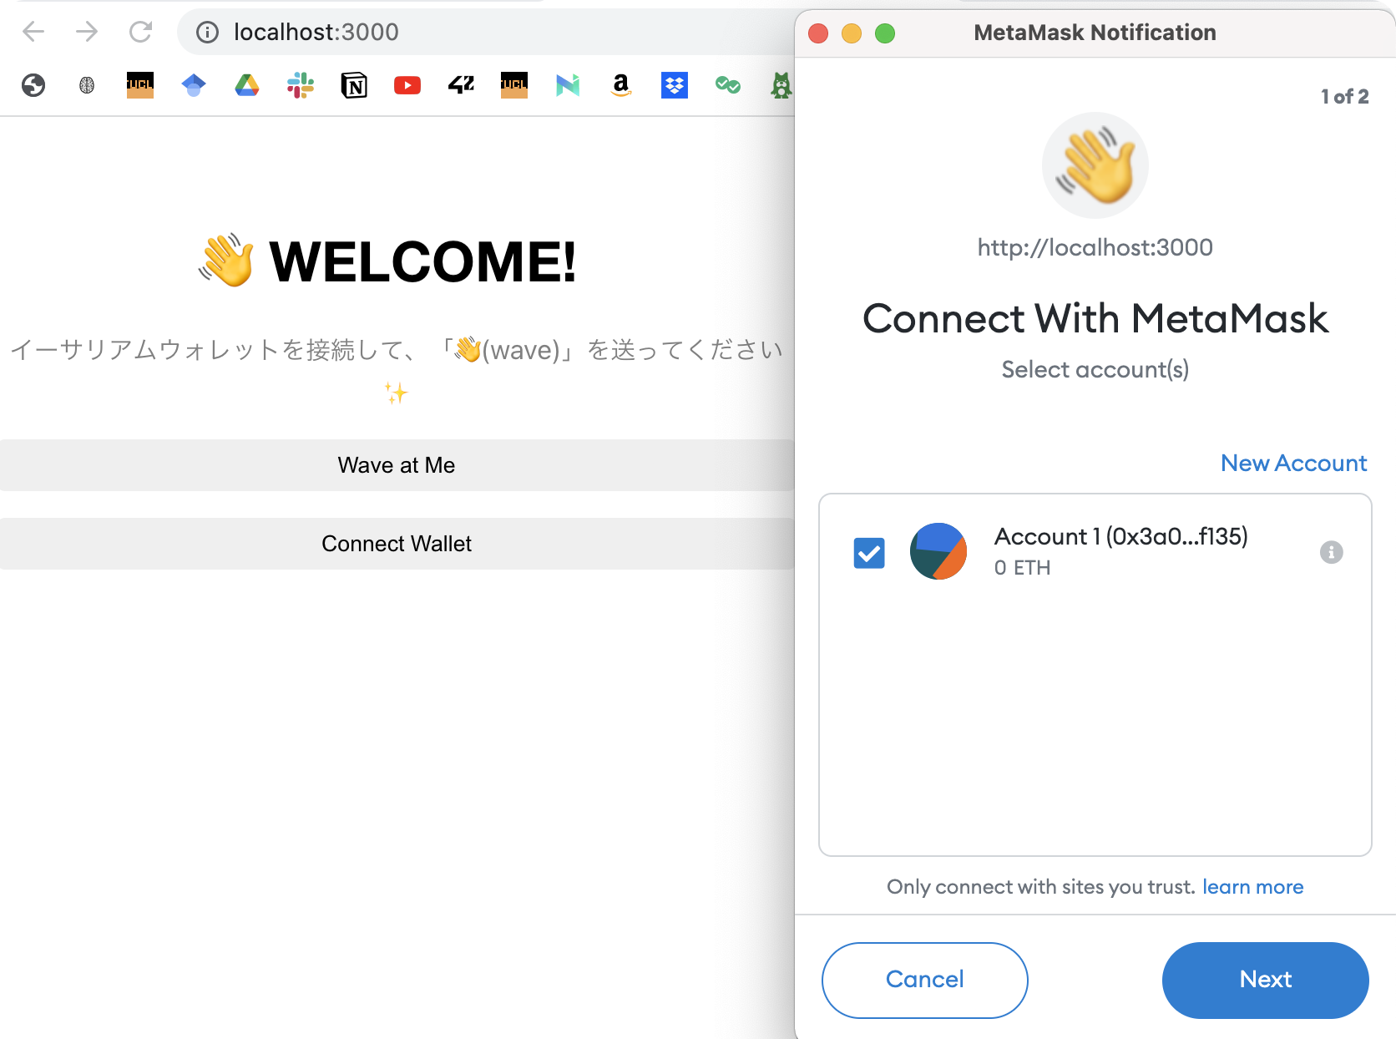Reload the localhost:3000 page
This screenshot has height=1039, width=1396.
click(x=140, y=32)
